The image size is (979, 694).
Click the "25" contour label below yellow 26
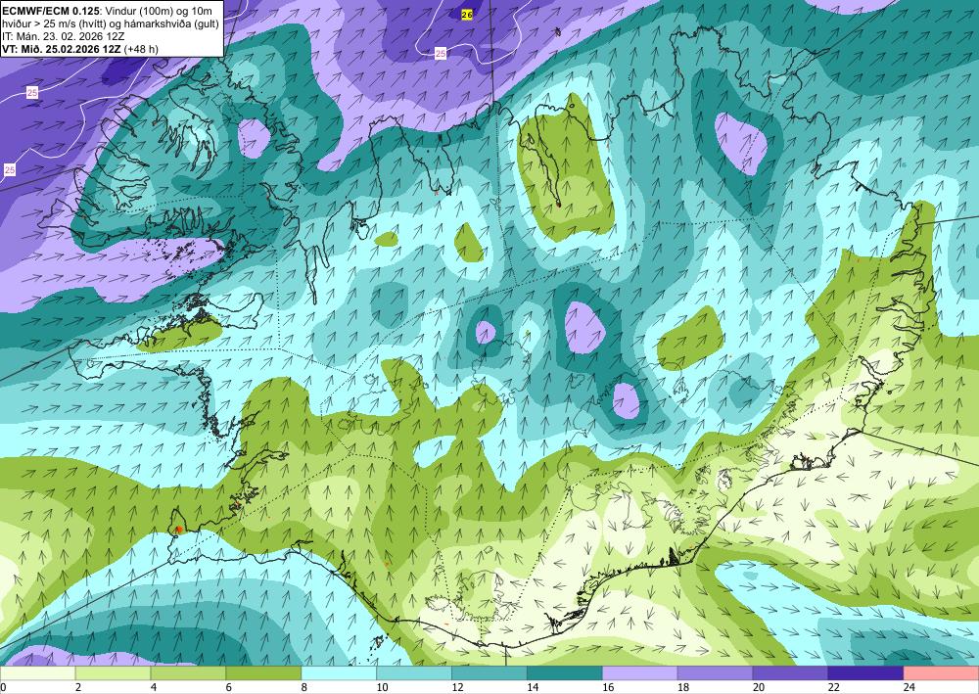coord(441,54)
